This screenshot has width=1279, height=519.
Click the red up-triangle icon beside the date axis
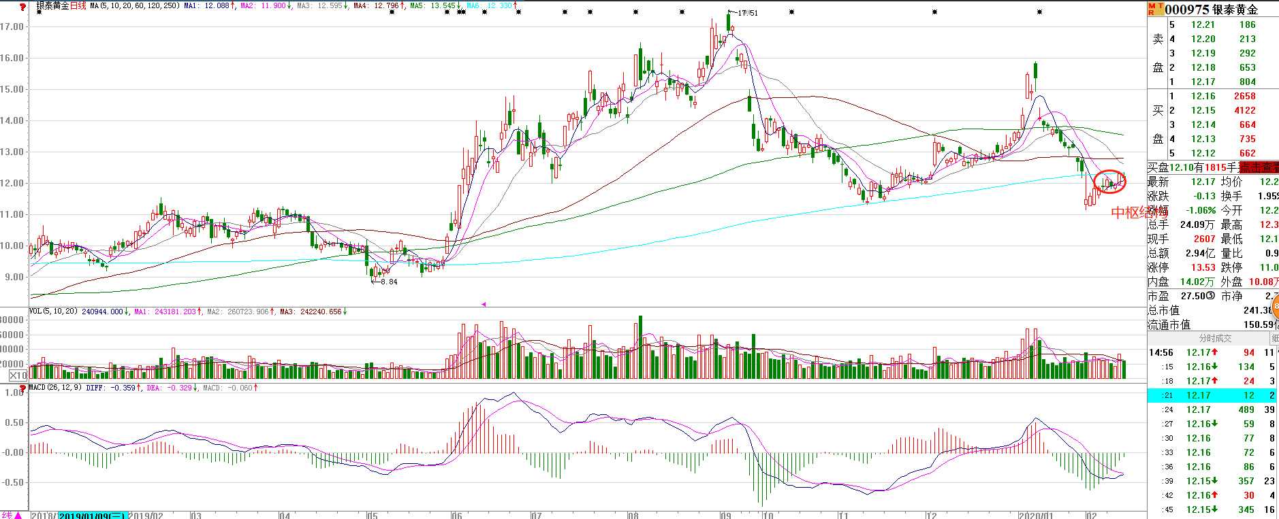pos(18,515)
